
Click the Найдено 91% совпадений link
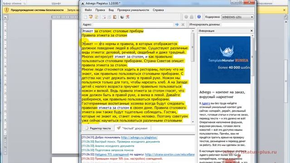point(112,154)
